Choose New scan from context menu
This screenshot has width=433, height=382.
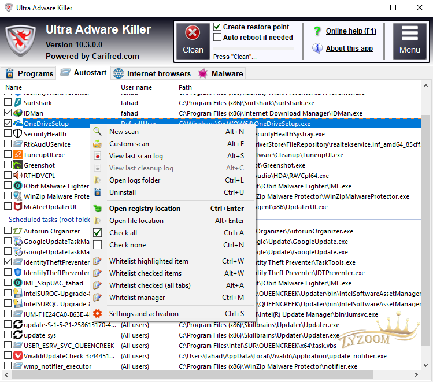click(x=172, y=132)
